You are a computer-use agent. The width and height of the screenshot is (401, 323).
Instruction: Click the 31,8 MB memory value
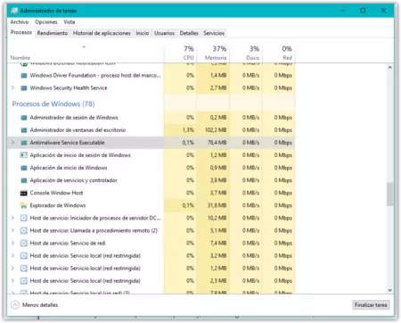click(x=217, y=205)
